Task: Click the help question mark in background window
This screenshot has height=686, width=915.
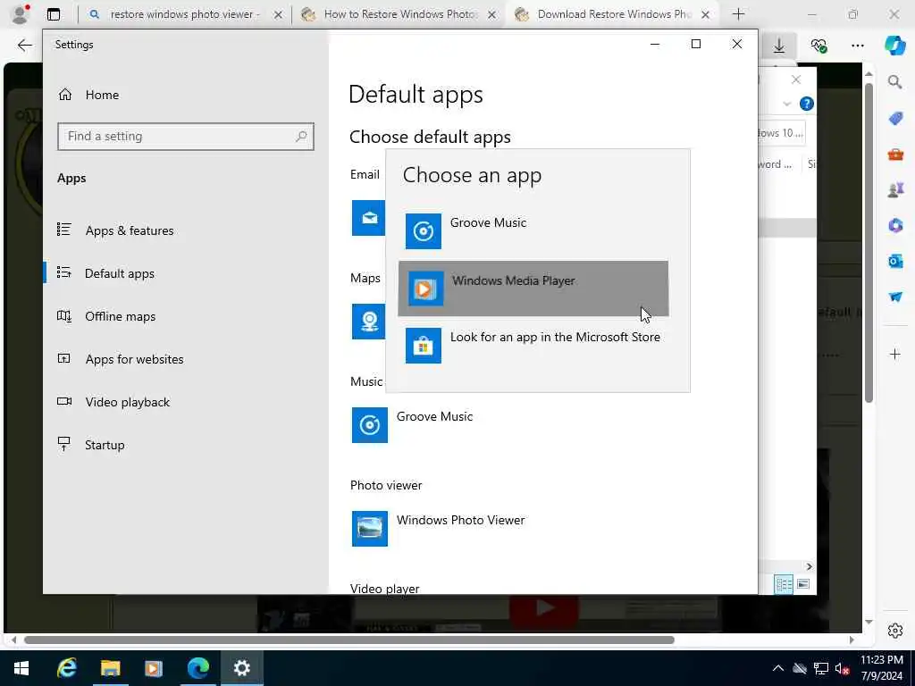Action: point(807,104)
